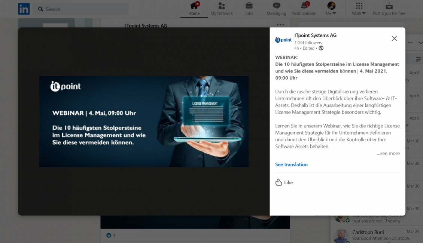Viewport: 423px width, 243px height.
Task: Expand the Work apps dropdown
Action: pyautogui.click(x=359, y=9)
